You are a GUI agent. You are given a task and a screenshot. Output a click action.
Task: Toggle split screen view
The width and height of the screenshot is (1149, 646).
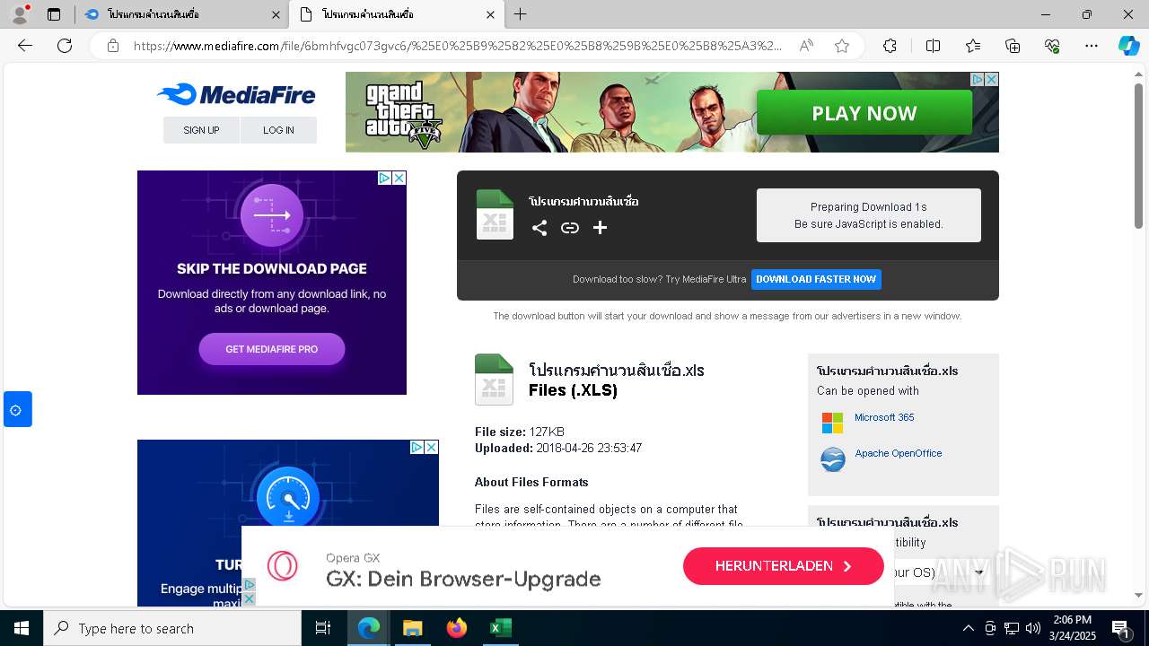pos(933,46)
